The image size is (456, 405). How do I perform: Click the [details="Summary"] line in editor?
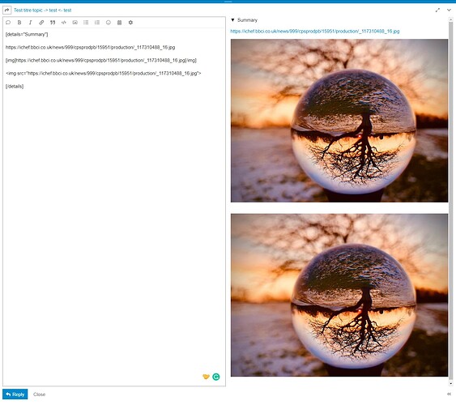pyautogui.click(x=27, y=34)
